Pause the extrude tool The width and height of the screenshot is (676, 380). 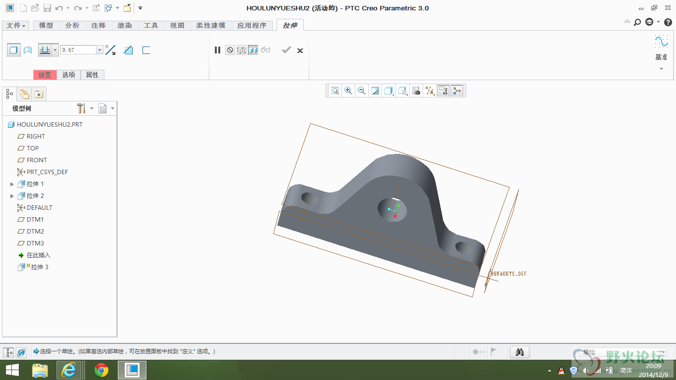217,50
